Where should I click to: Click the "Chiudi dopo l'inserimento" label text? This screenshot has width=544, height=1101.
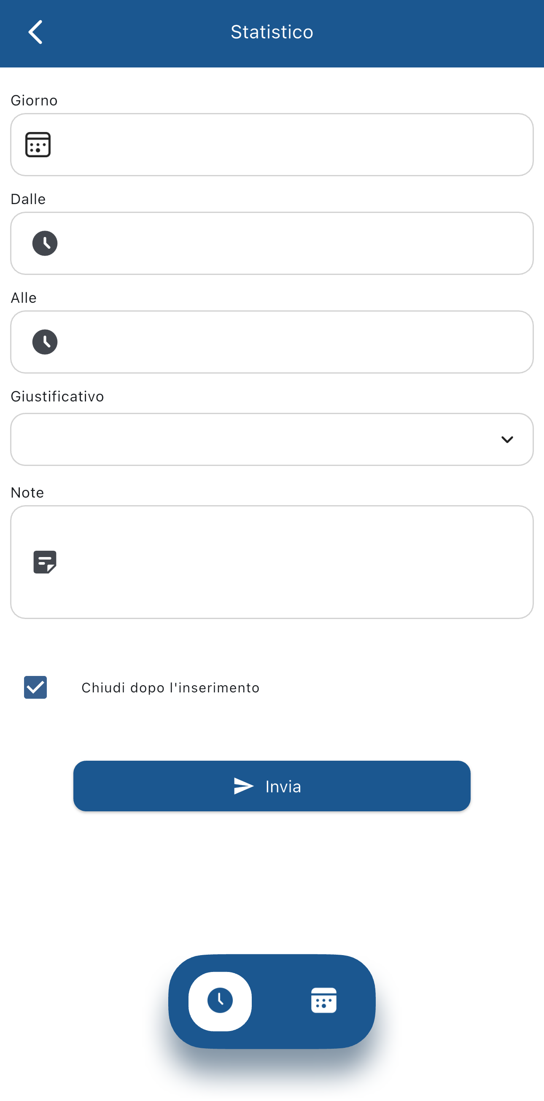[170, 688]
